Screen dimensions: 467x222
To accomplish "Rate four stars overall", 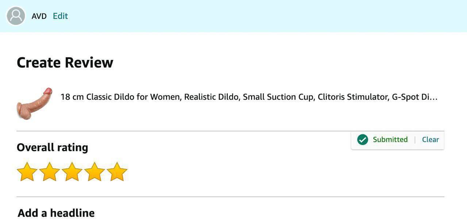I will pos(94,172).
